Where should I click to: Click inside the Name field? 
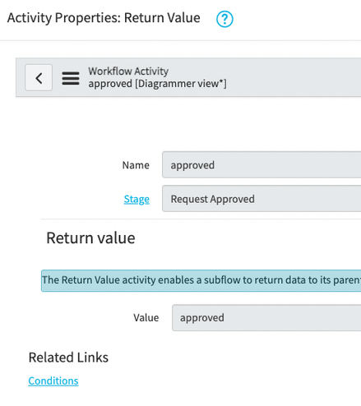point(261,164)
